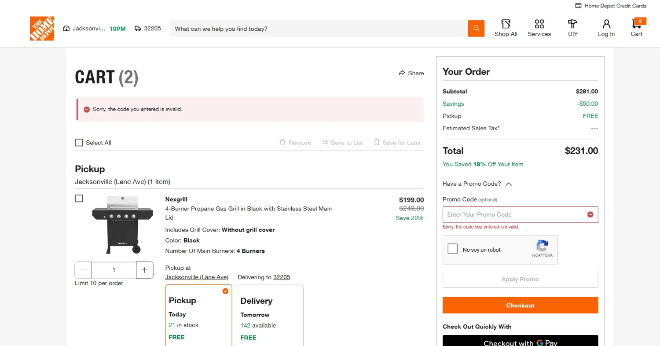The width and height of the screenshot is (660, 346).
Task: Click the Save 20% text
Action: click(x=410, y=218)
